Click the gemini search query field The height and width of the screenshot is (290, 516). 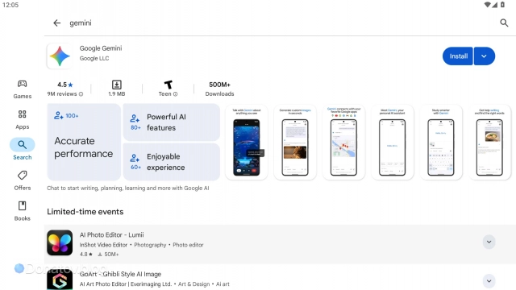tap(81, 23)
